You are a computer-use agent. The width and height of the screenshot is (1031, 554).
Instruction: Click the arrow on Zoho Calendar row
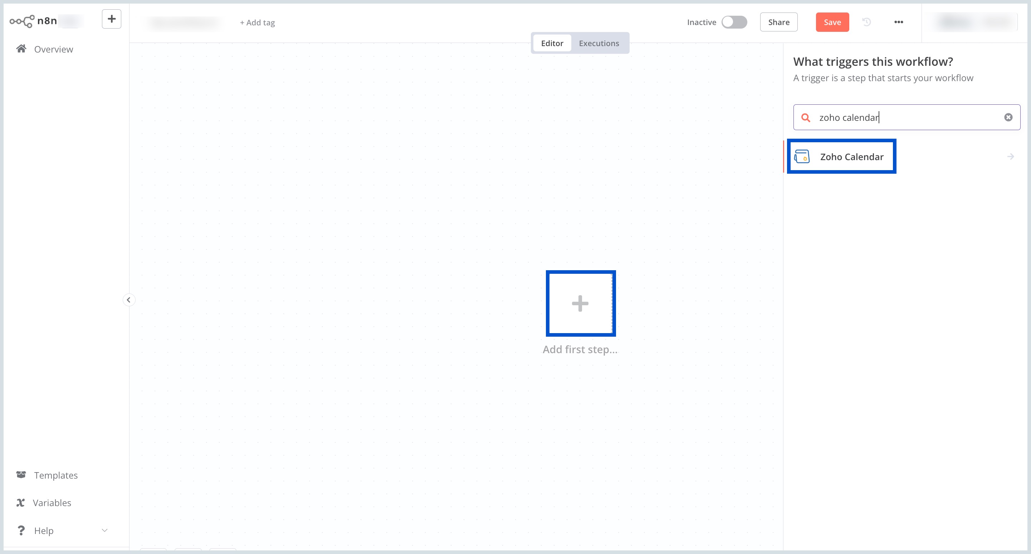pyautogui.click(x=1011, y=157)
